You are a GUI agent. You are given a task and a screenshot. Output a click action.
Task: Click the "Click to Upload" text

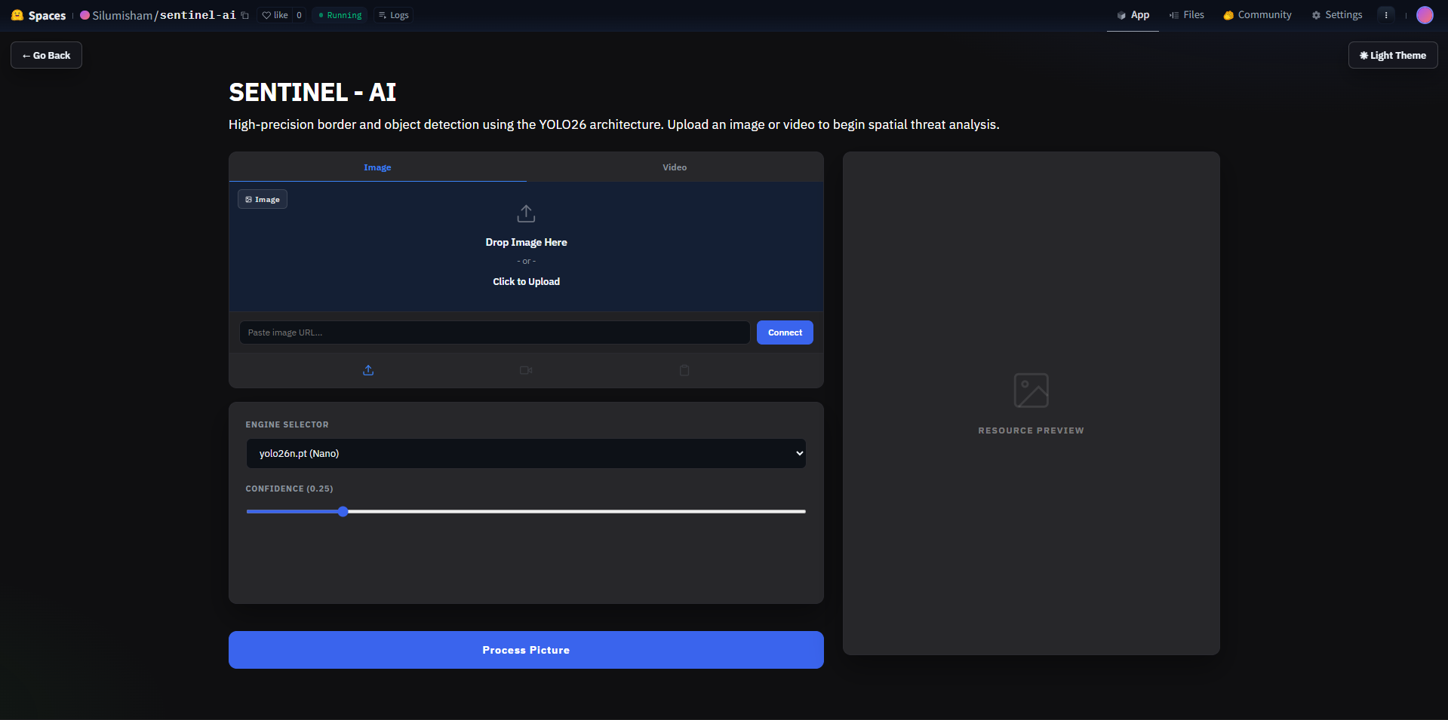526,282
